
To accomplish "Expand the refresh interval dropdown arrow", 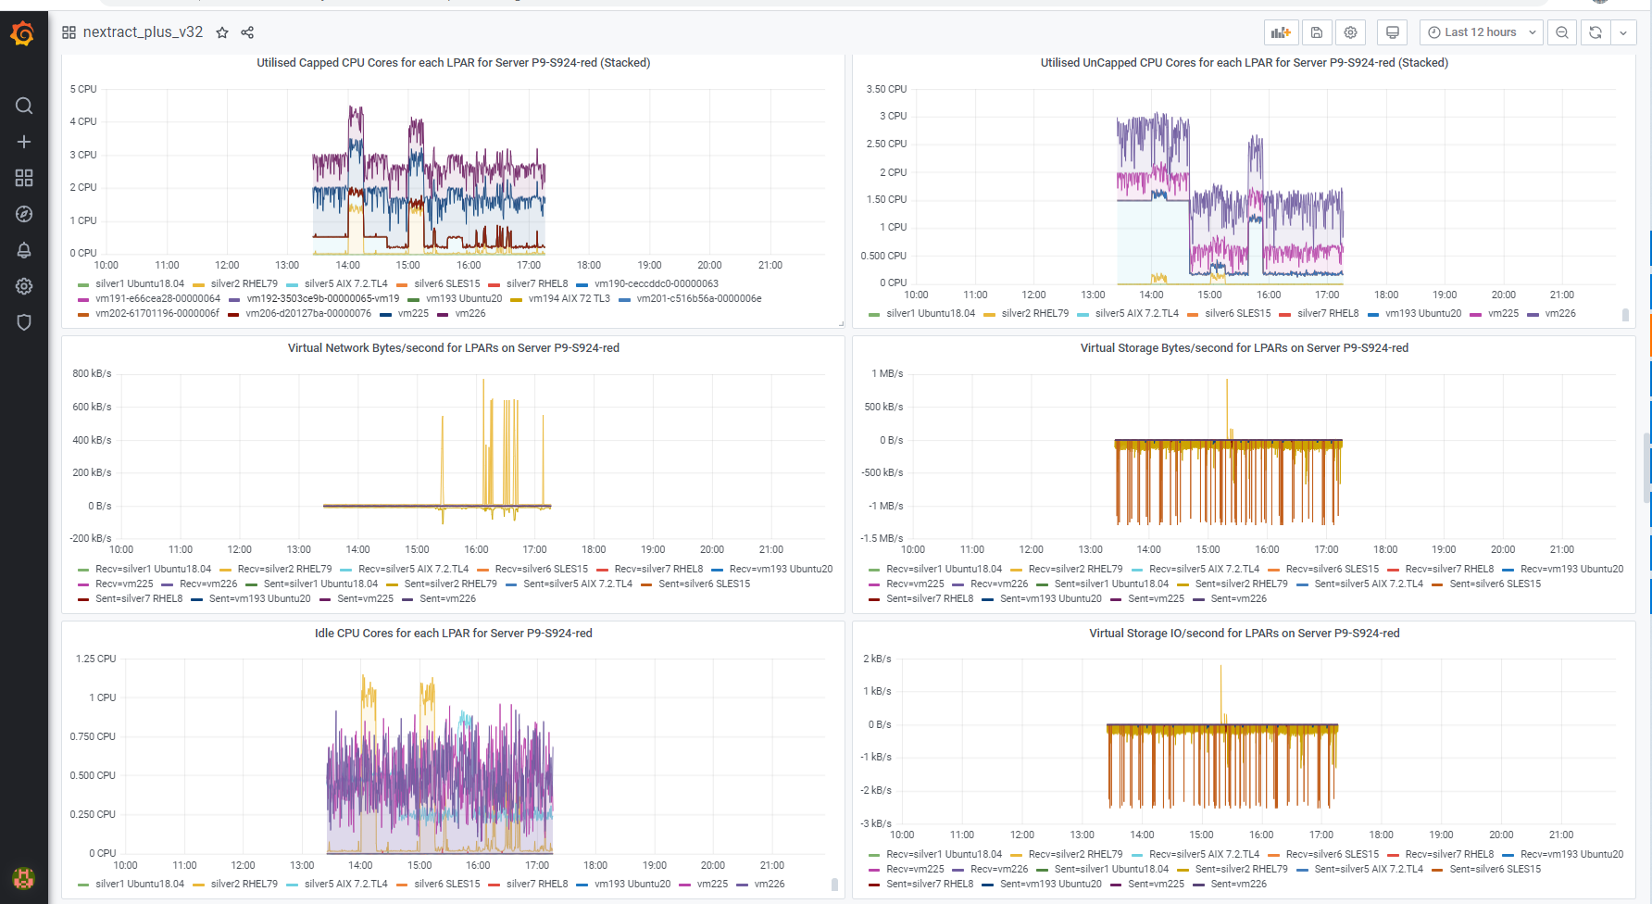I will coord(1623,32).
